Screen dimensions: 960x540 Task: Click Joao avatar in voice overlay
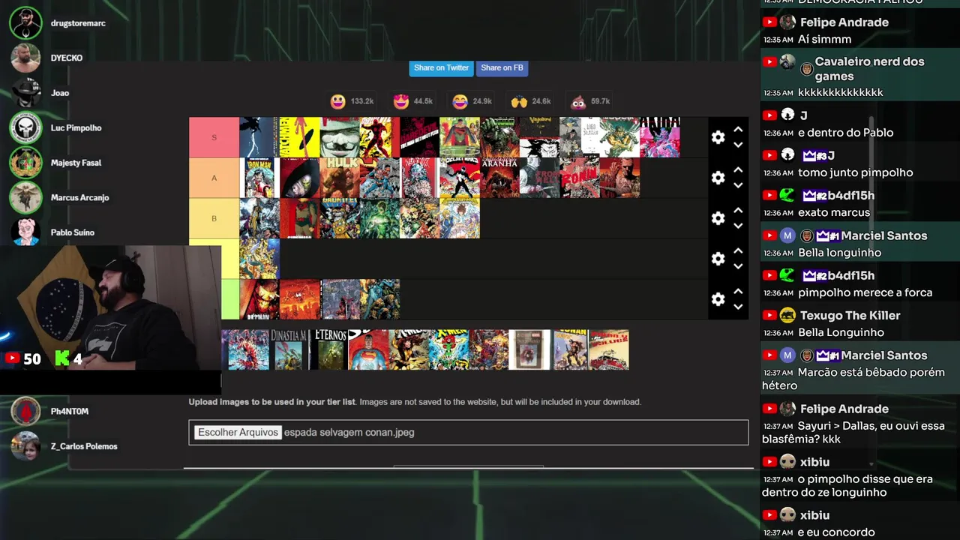pyautogui.click(x=25, y=93)
